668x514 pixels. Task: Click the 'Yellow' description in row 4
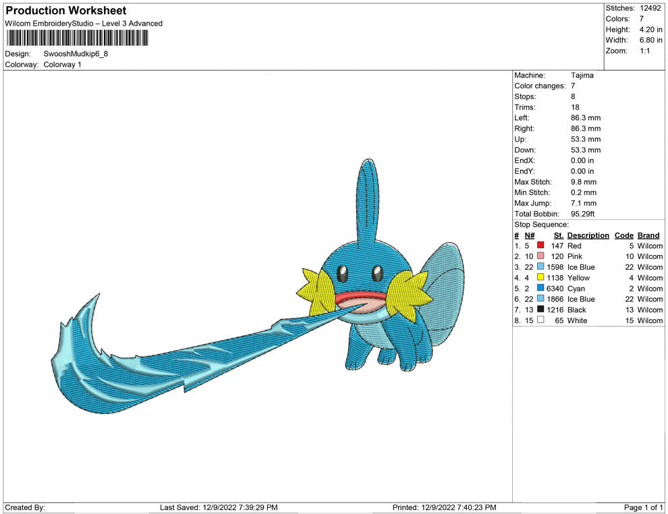coord(578,278)
